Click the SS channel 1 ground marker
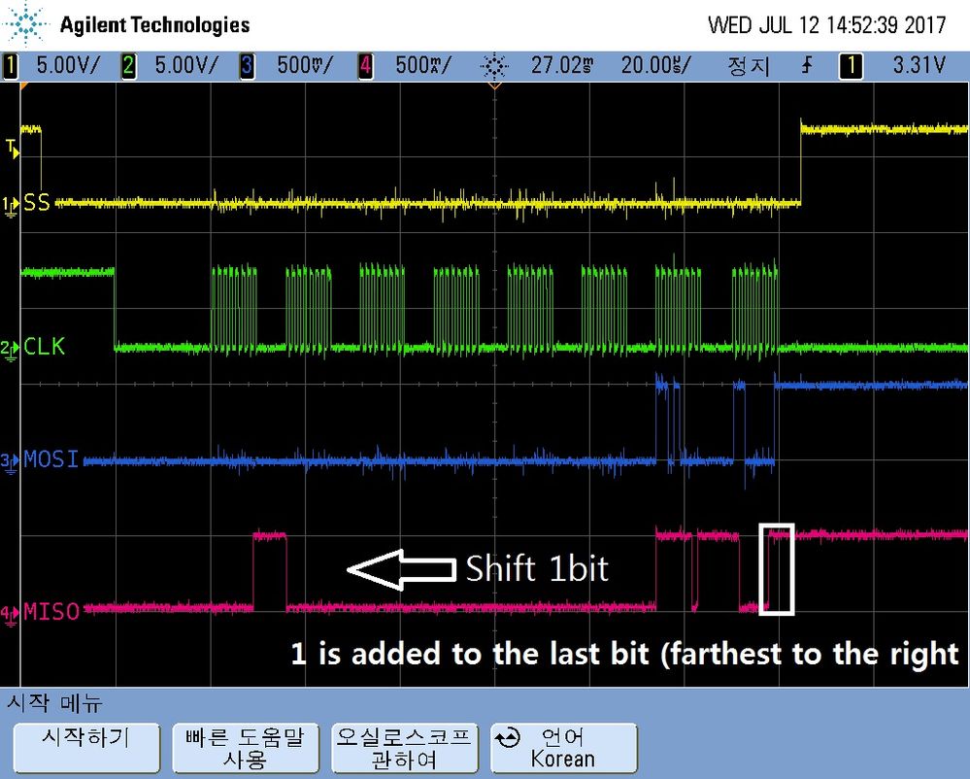 pyautogui.click(x=11, y=206)
